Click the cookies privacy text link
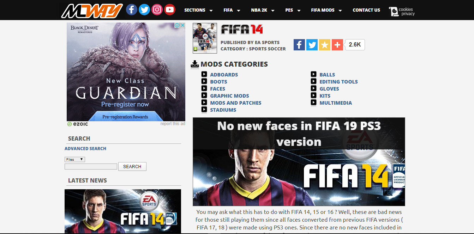474x234 pixels. 407,12
